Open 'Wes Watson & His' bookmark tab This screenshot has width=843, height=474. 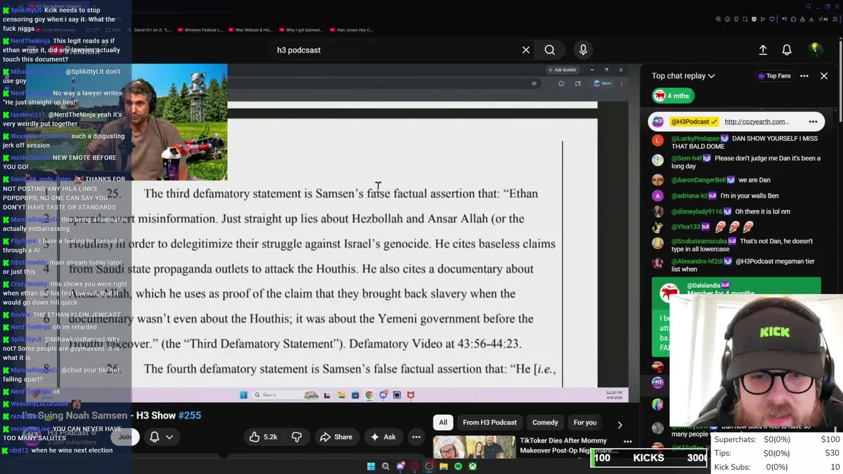click(251, 30)
